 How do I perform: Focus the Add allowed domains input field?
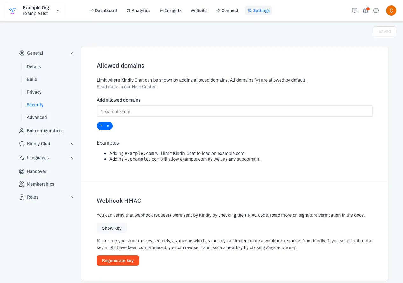234,111
